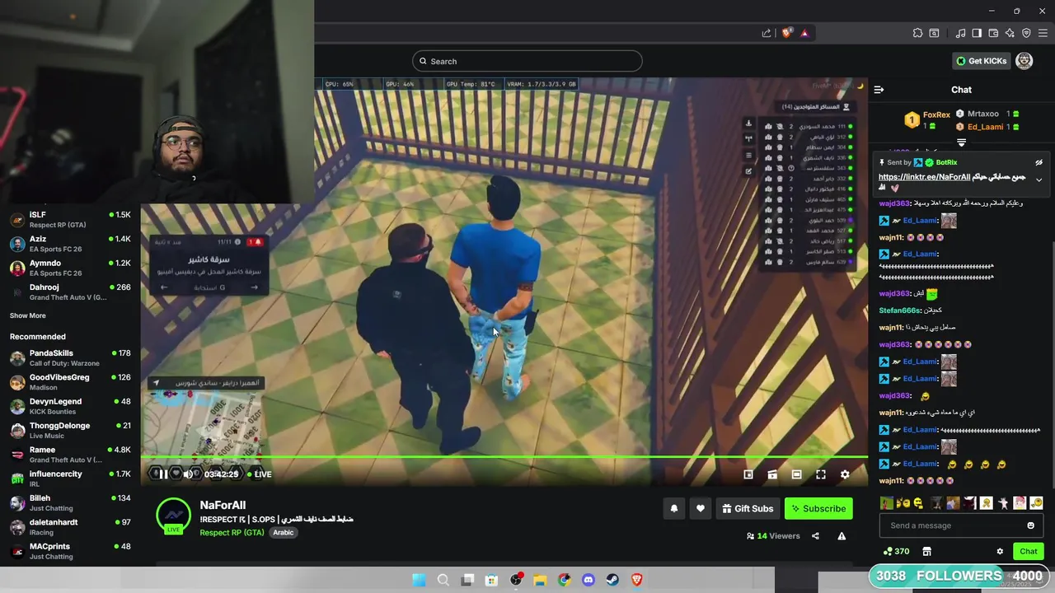Open emoji picker in chat input
1055x593 pixels.
(1030, 525)
